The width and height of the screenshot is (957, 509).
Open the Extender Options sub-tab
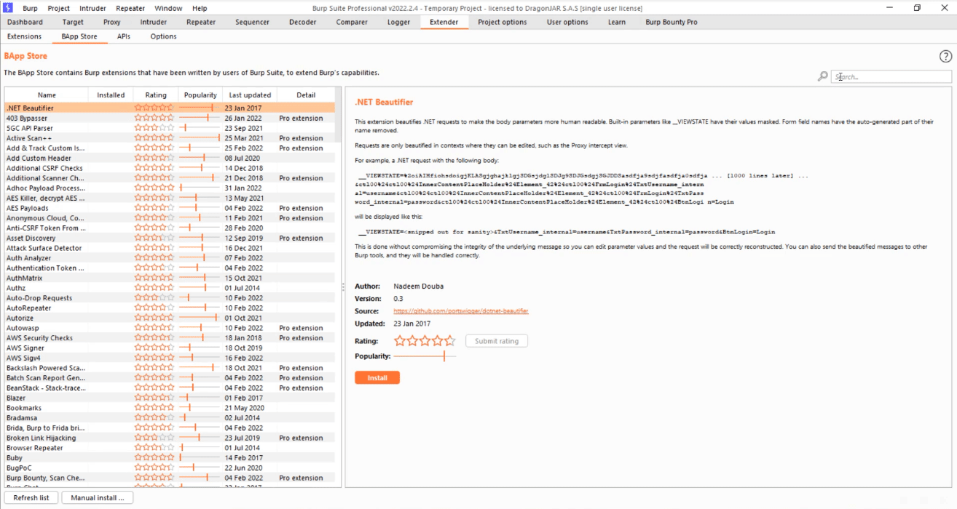(x=163, y=36)
